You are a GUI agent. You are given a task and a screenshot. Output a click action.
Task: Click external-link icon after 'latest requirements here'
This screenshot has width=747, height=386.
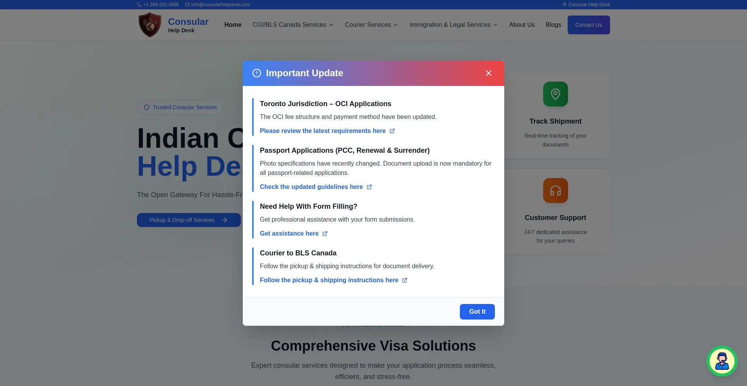pos(392,131)
